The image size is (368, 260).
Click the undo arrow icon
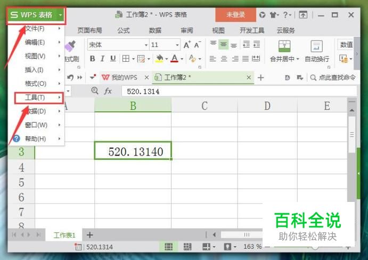coord(70,77)
